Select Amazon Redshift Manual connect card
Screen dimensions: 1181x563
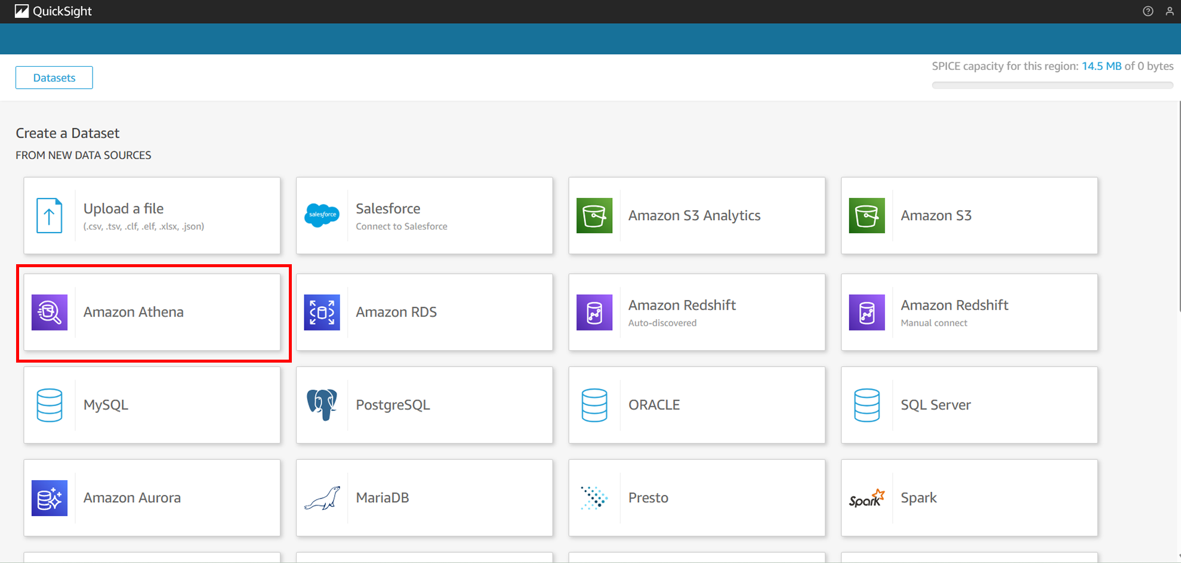969,312
